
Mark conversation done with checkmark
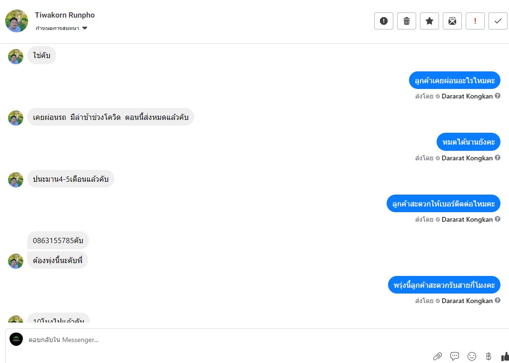coord(498,21)
